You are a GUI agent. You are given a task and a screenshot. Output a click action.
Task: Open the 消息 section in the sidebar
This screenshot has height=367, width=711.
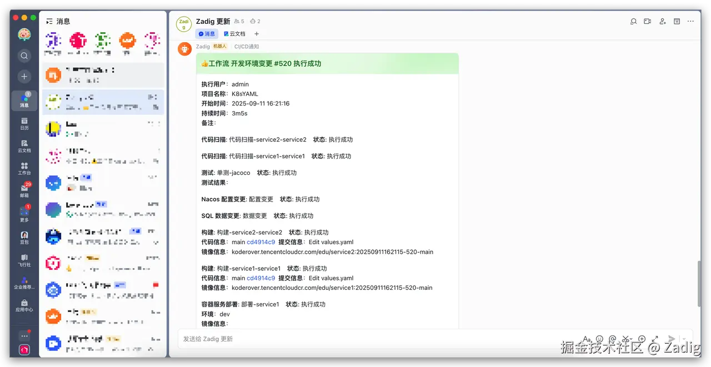[24, 100]
